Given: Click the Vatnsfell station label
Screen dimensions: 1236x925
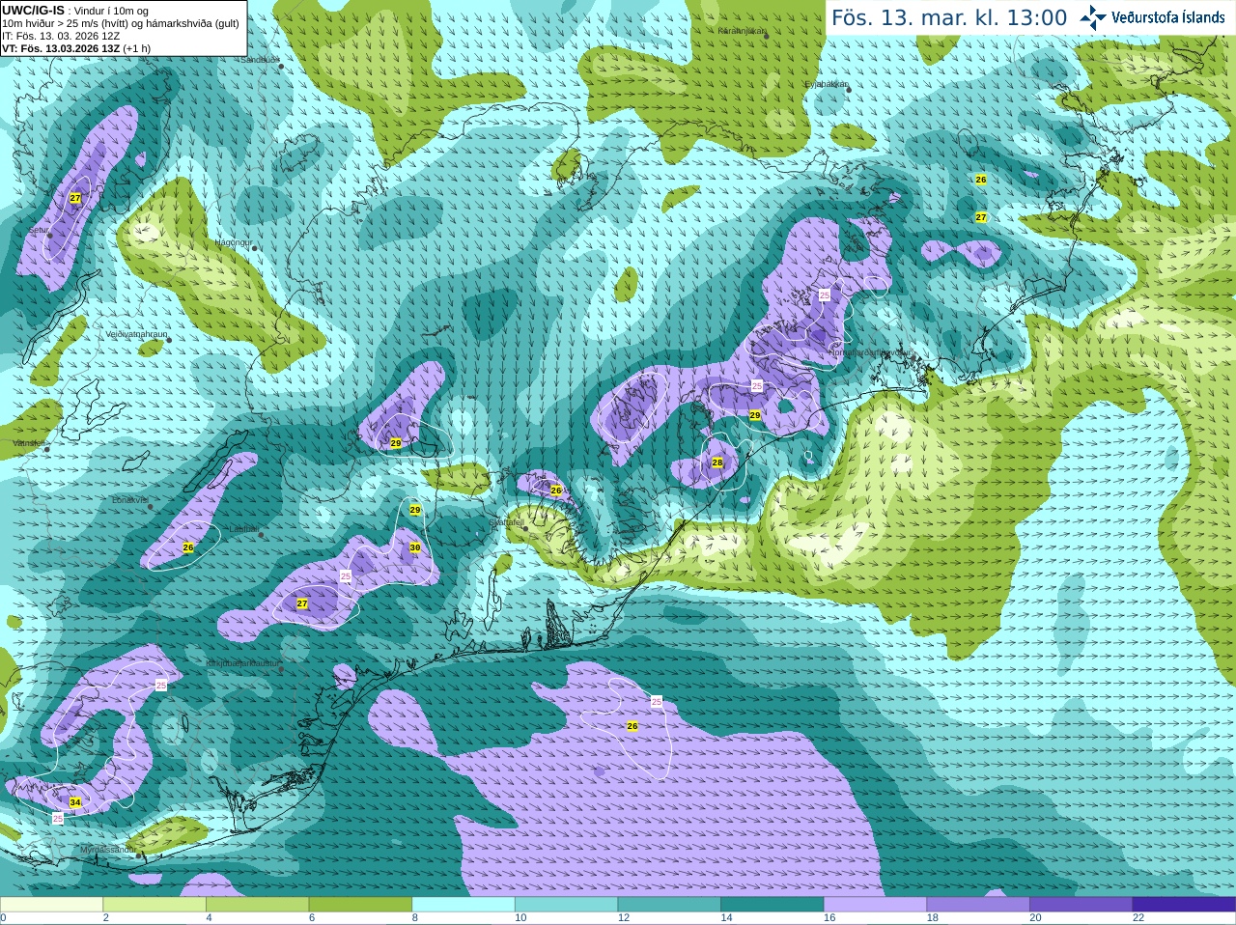Looking at the screenshot, I should [x=28, y=443].
